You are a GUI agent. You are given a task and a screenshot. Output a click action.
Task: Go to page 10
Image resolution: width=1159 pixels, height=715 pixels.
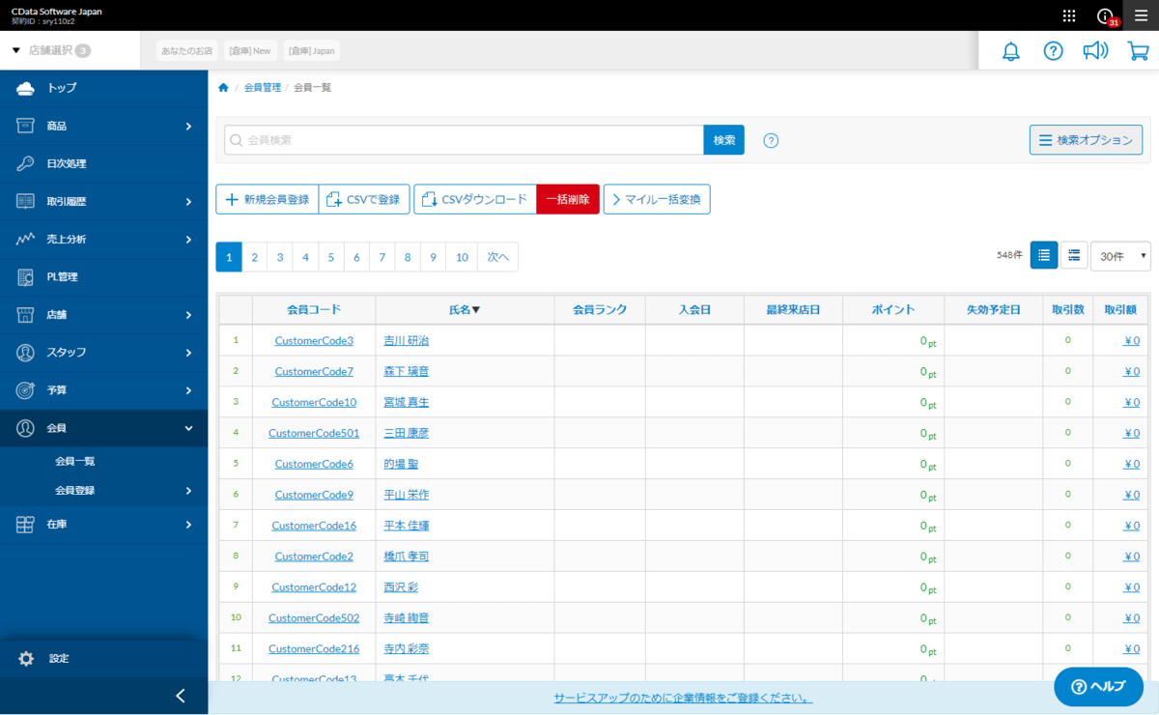462,257
